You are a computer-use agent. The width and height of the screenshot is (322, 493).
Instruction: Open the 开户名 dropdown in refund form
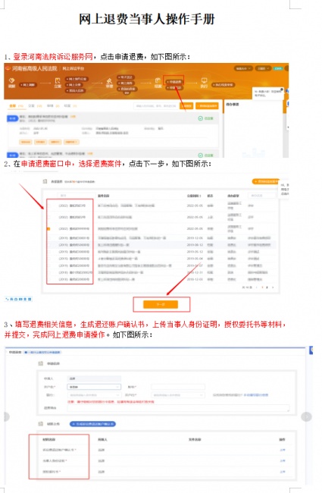(x=94, y=387)
